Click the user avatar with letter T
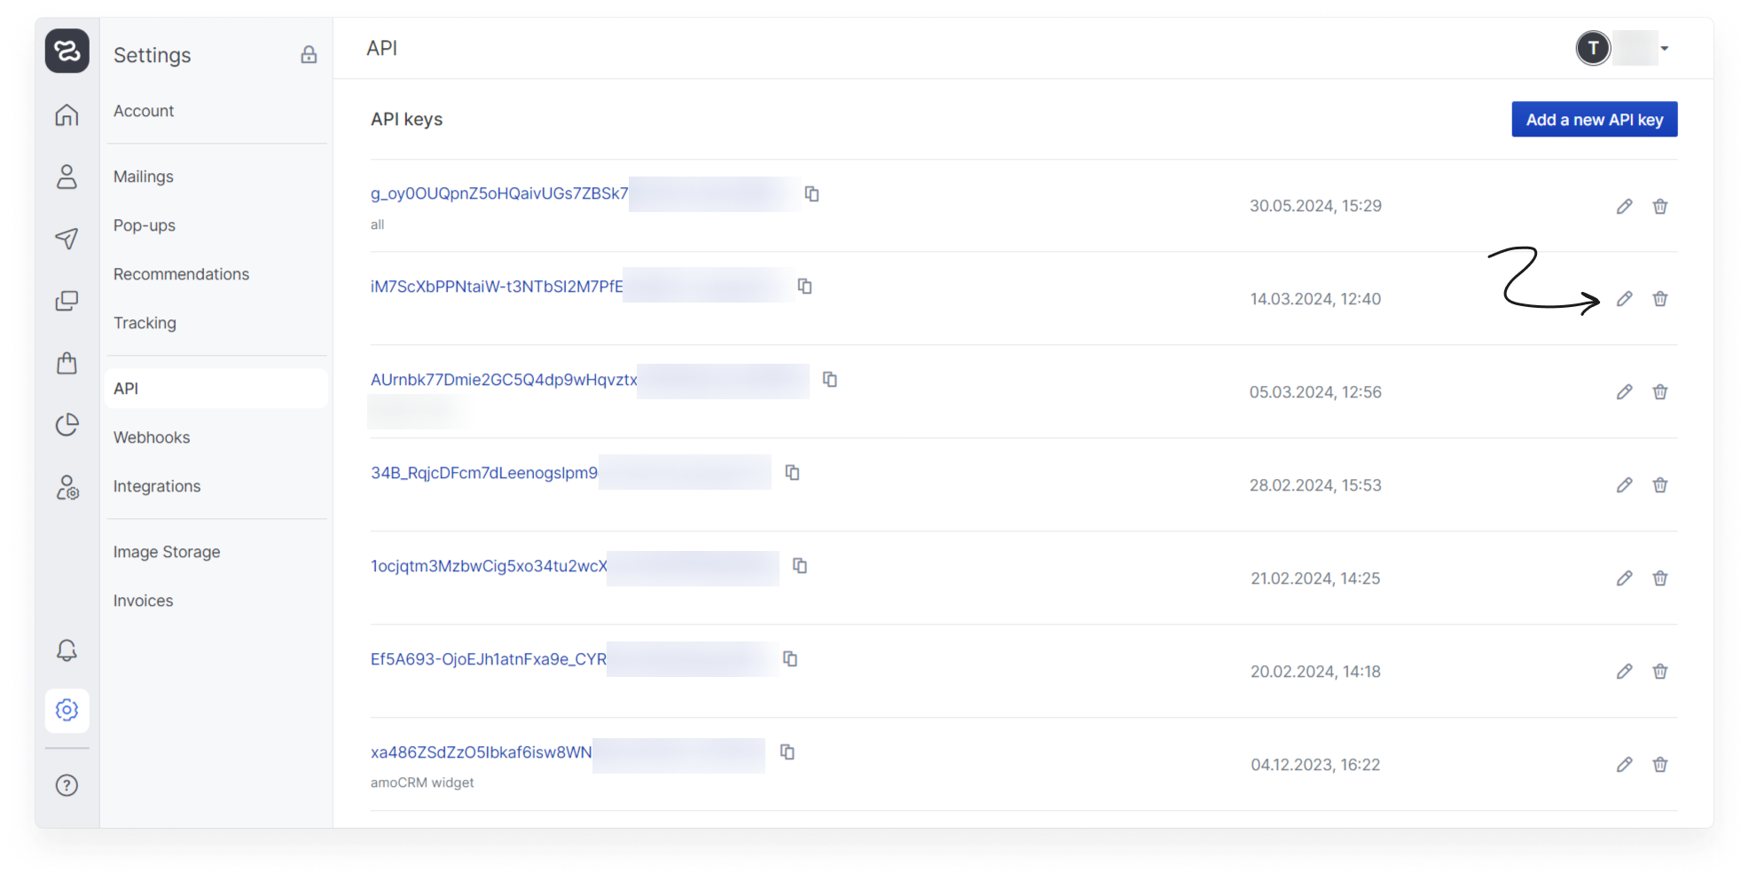 pyautogui.click(x=1593, y=48)
